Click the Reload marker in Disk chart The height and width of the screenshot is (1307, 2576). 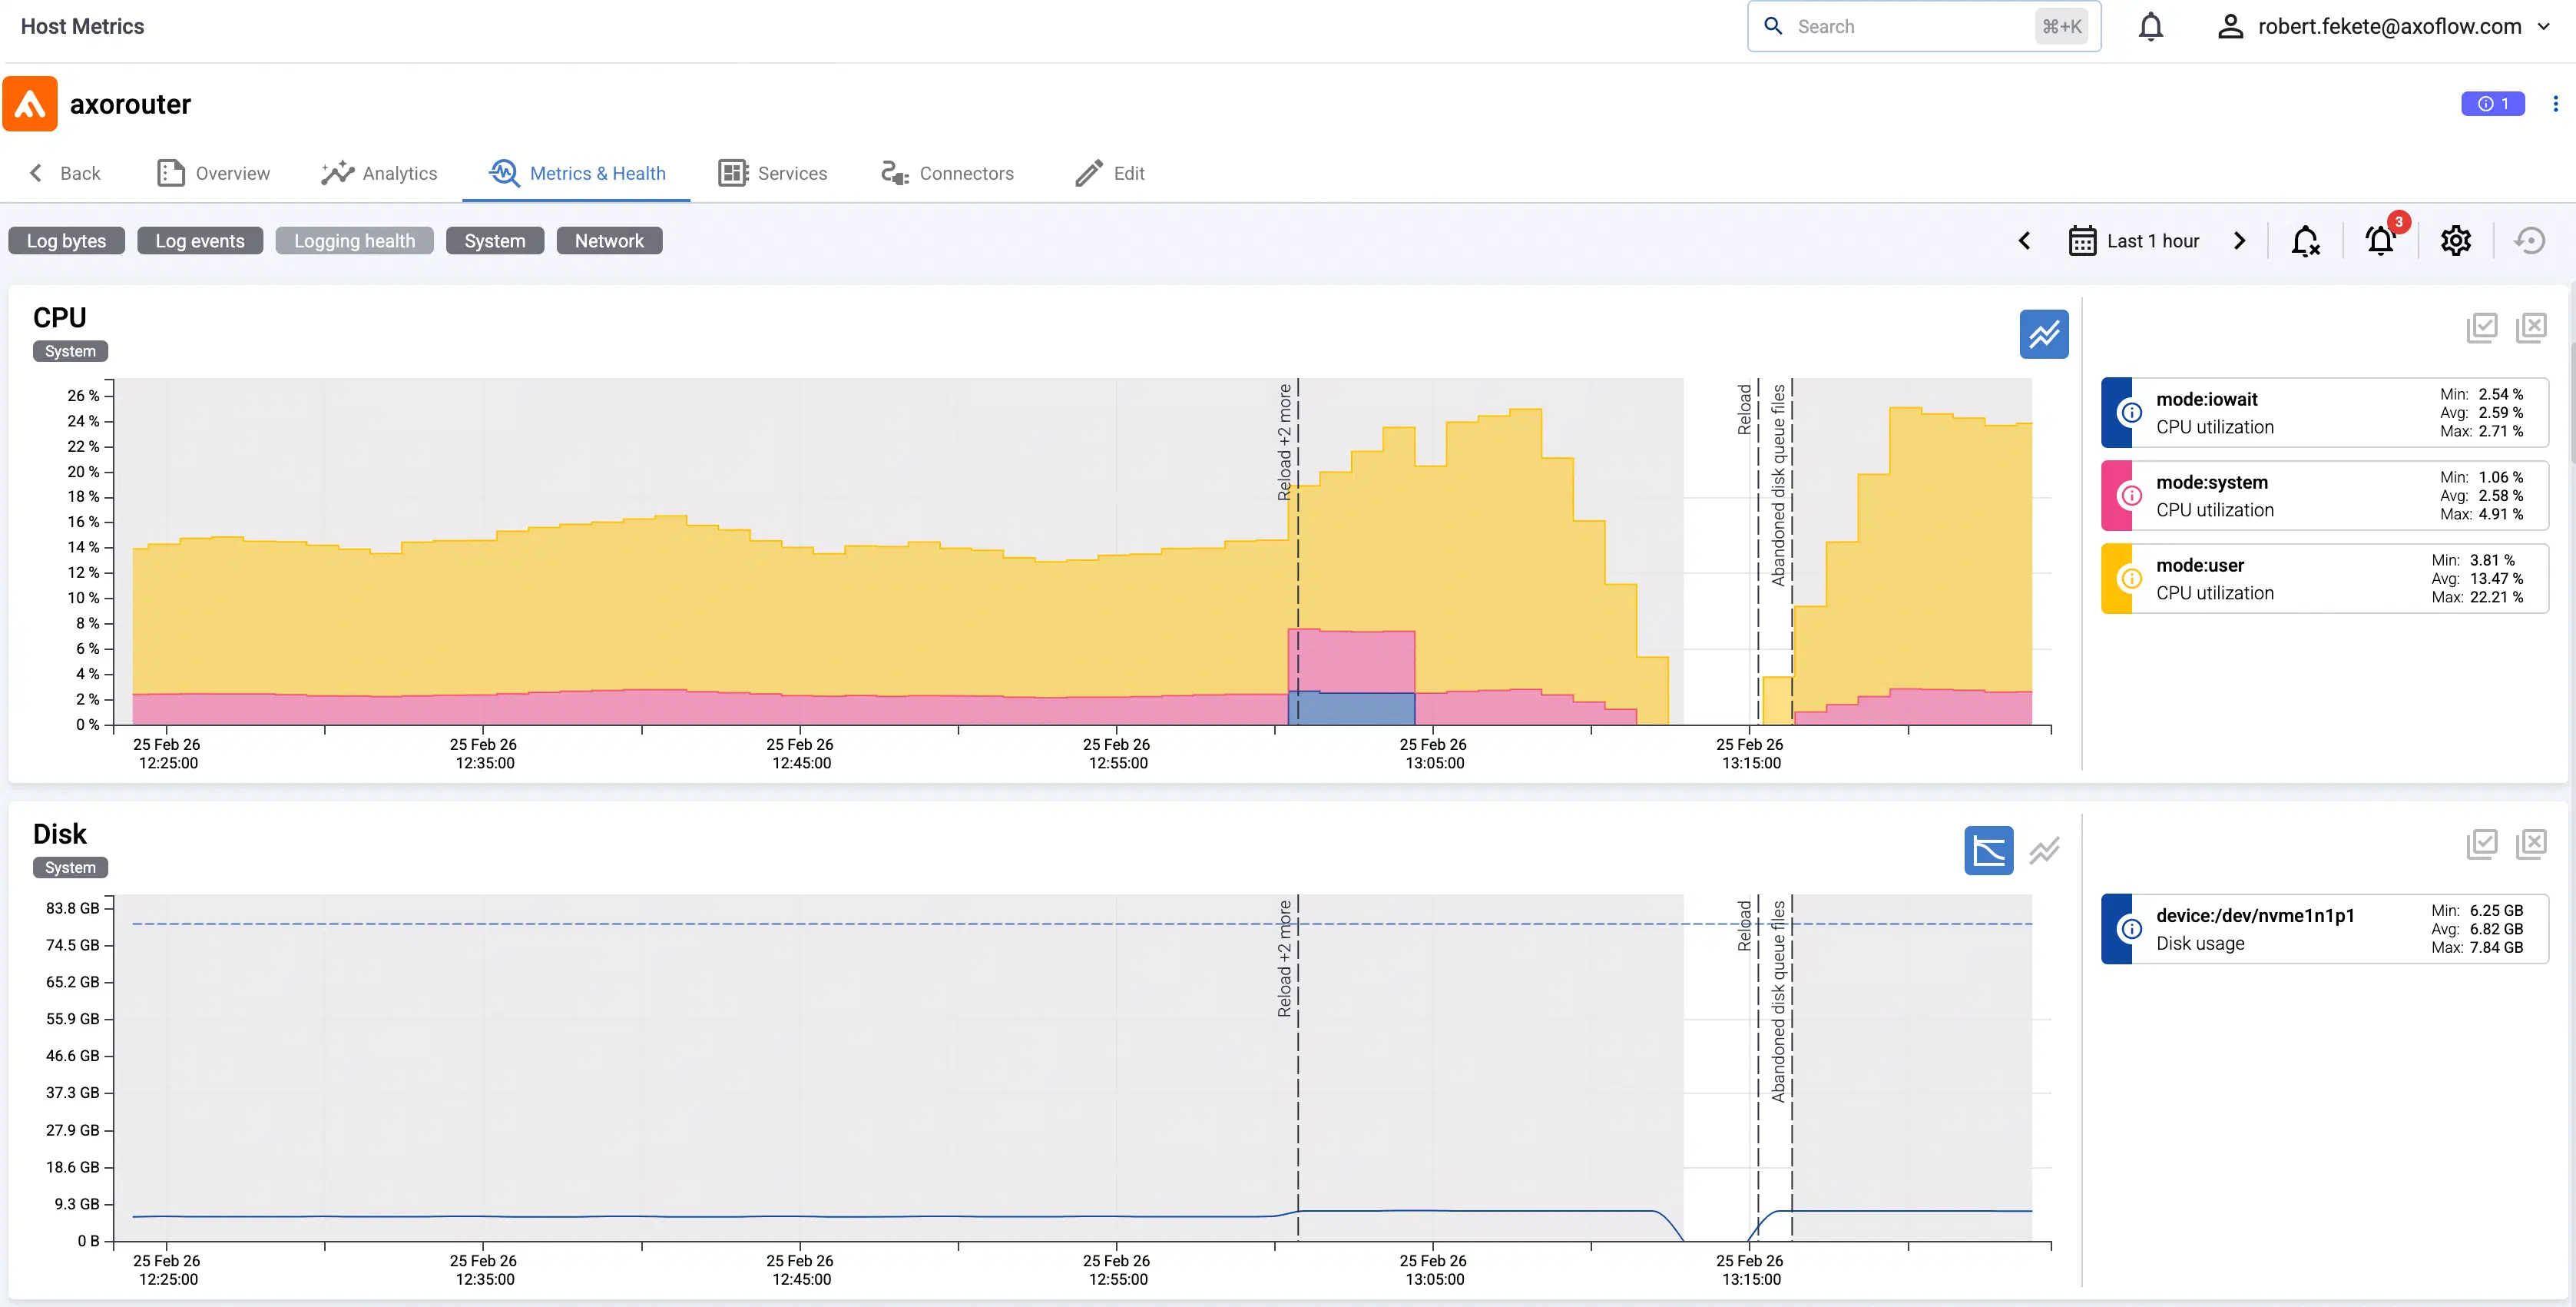click(x=1744, y=926)
